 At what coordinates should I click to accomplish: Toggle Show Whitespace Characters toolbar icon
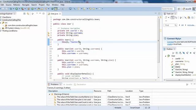pyautogui.click(x=66, y=9)
